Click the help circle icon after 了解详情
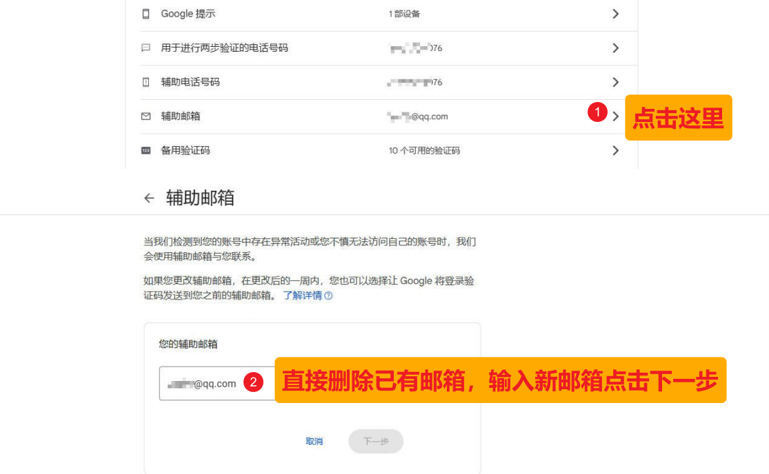Screen dimensions: 769x474 point(328,296)
